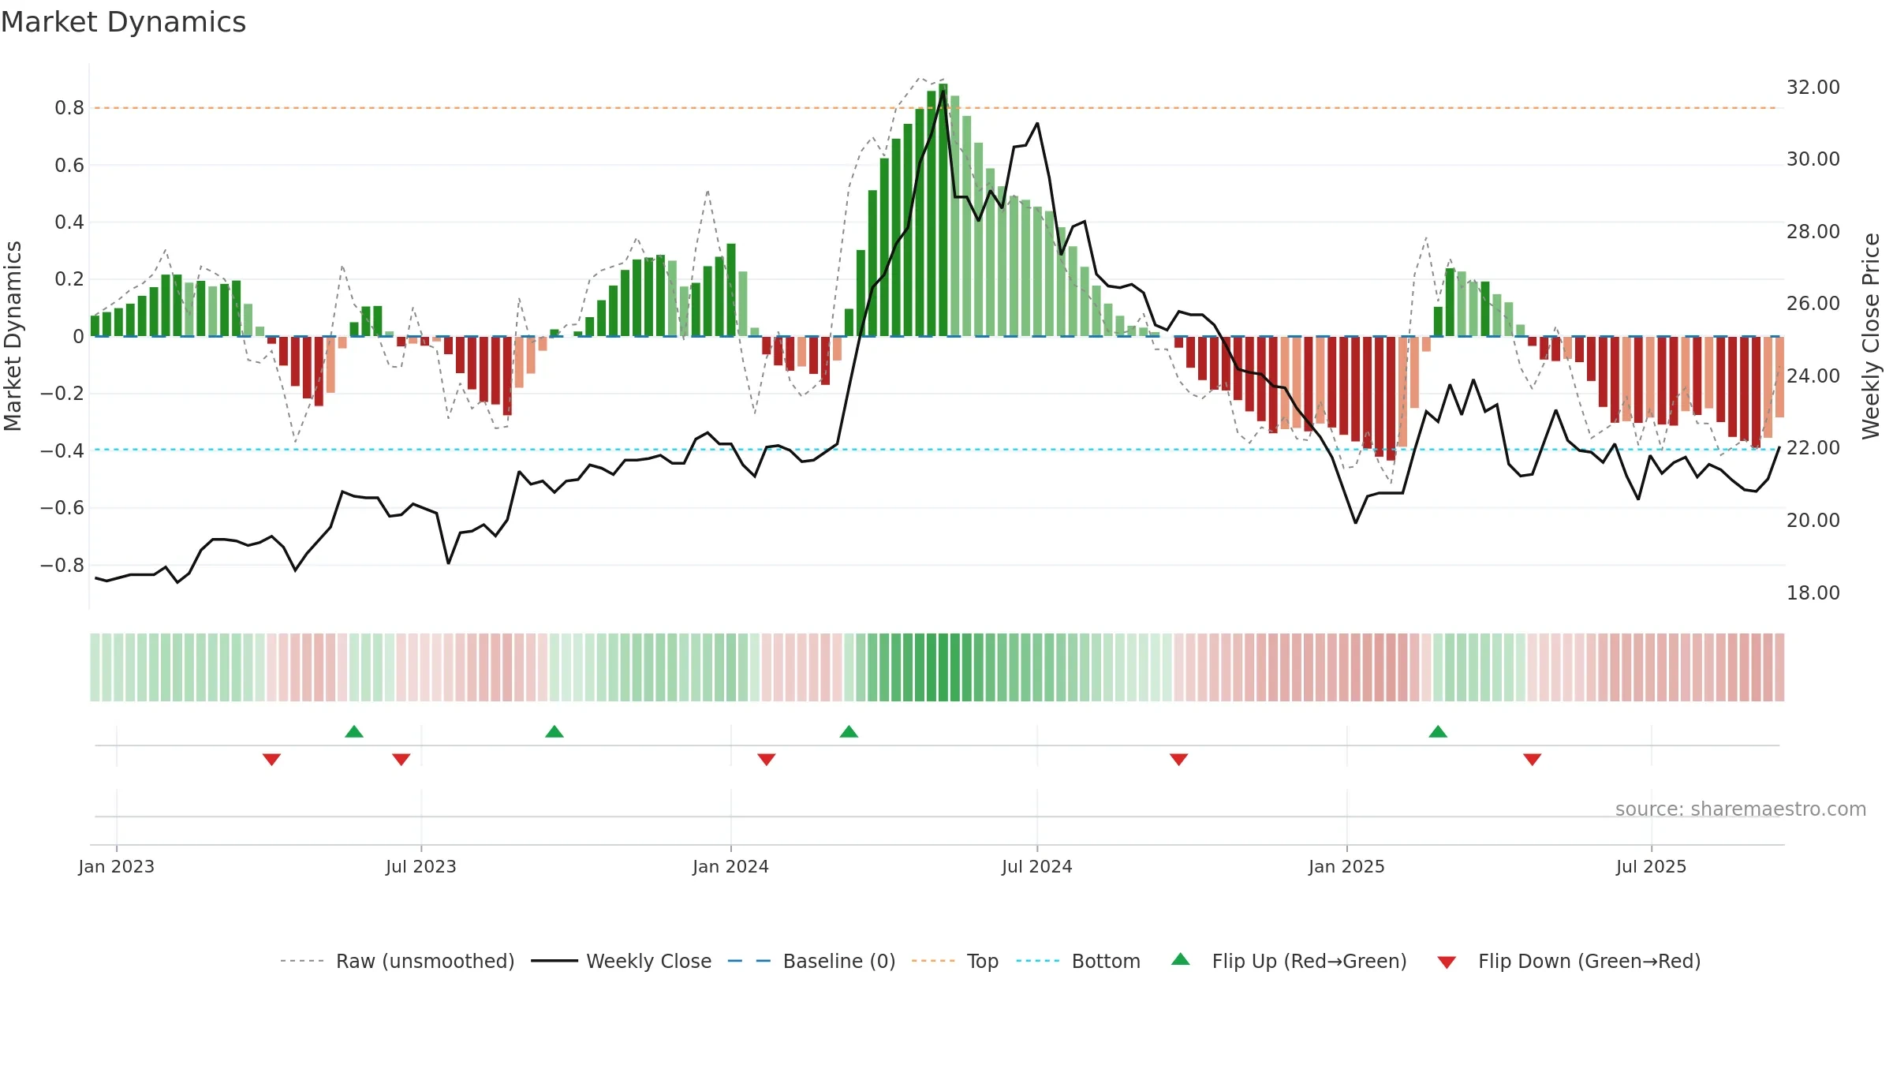This screenshot has width=1893, height=1065.
Task: Click the '26.00' price axis label
Action: click(1813, 303)
